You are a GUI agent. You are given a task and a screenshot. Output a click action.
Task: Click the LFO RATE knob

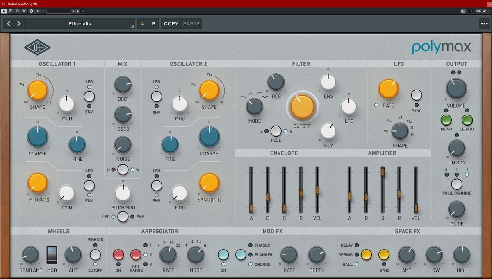388,90
